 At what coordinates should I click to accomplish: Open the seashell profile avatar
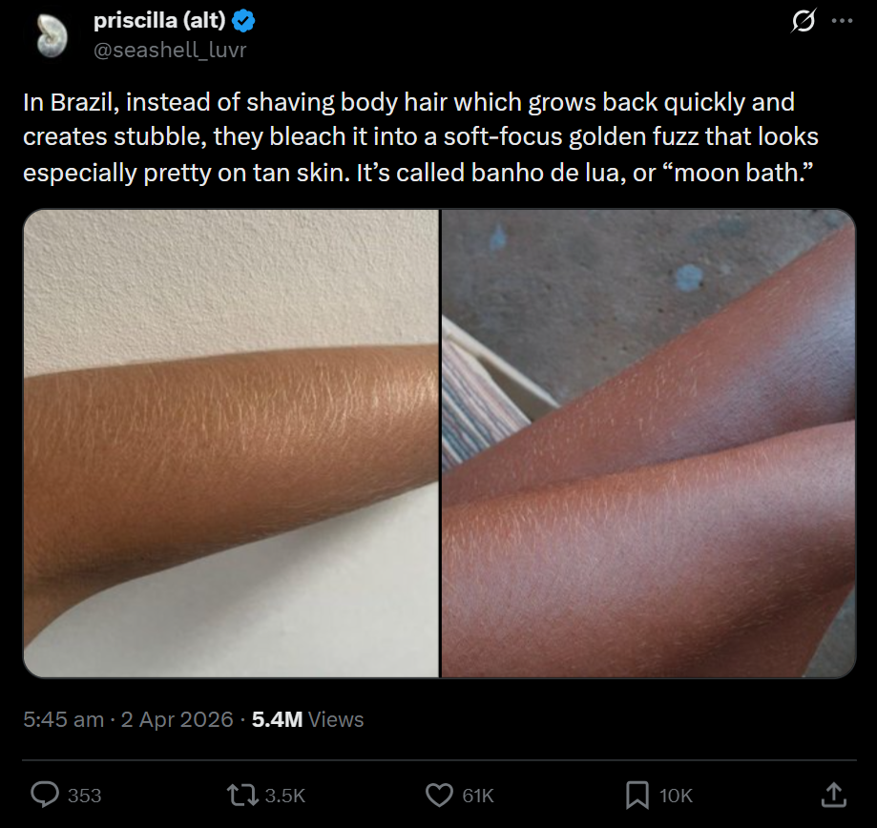click(x=52, y=36)
